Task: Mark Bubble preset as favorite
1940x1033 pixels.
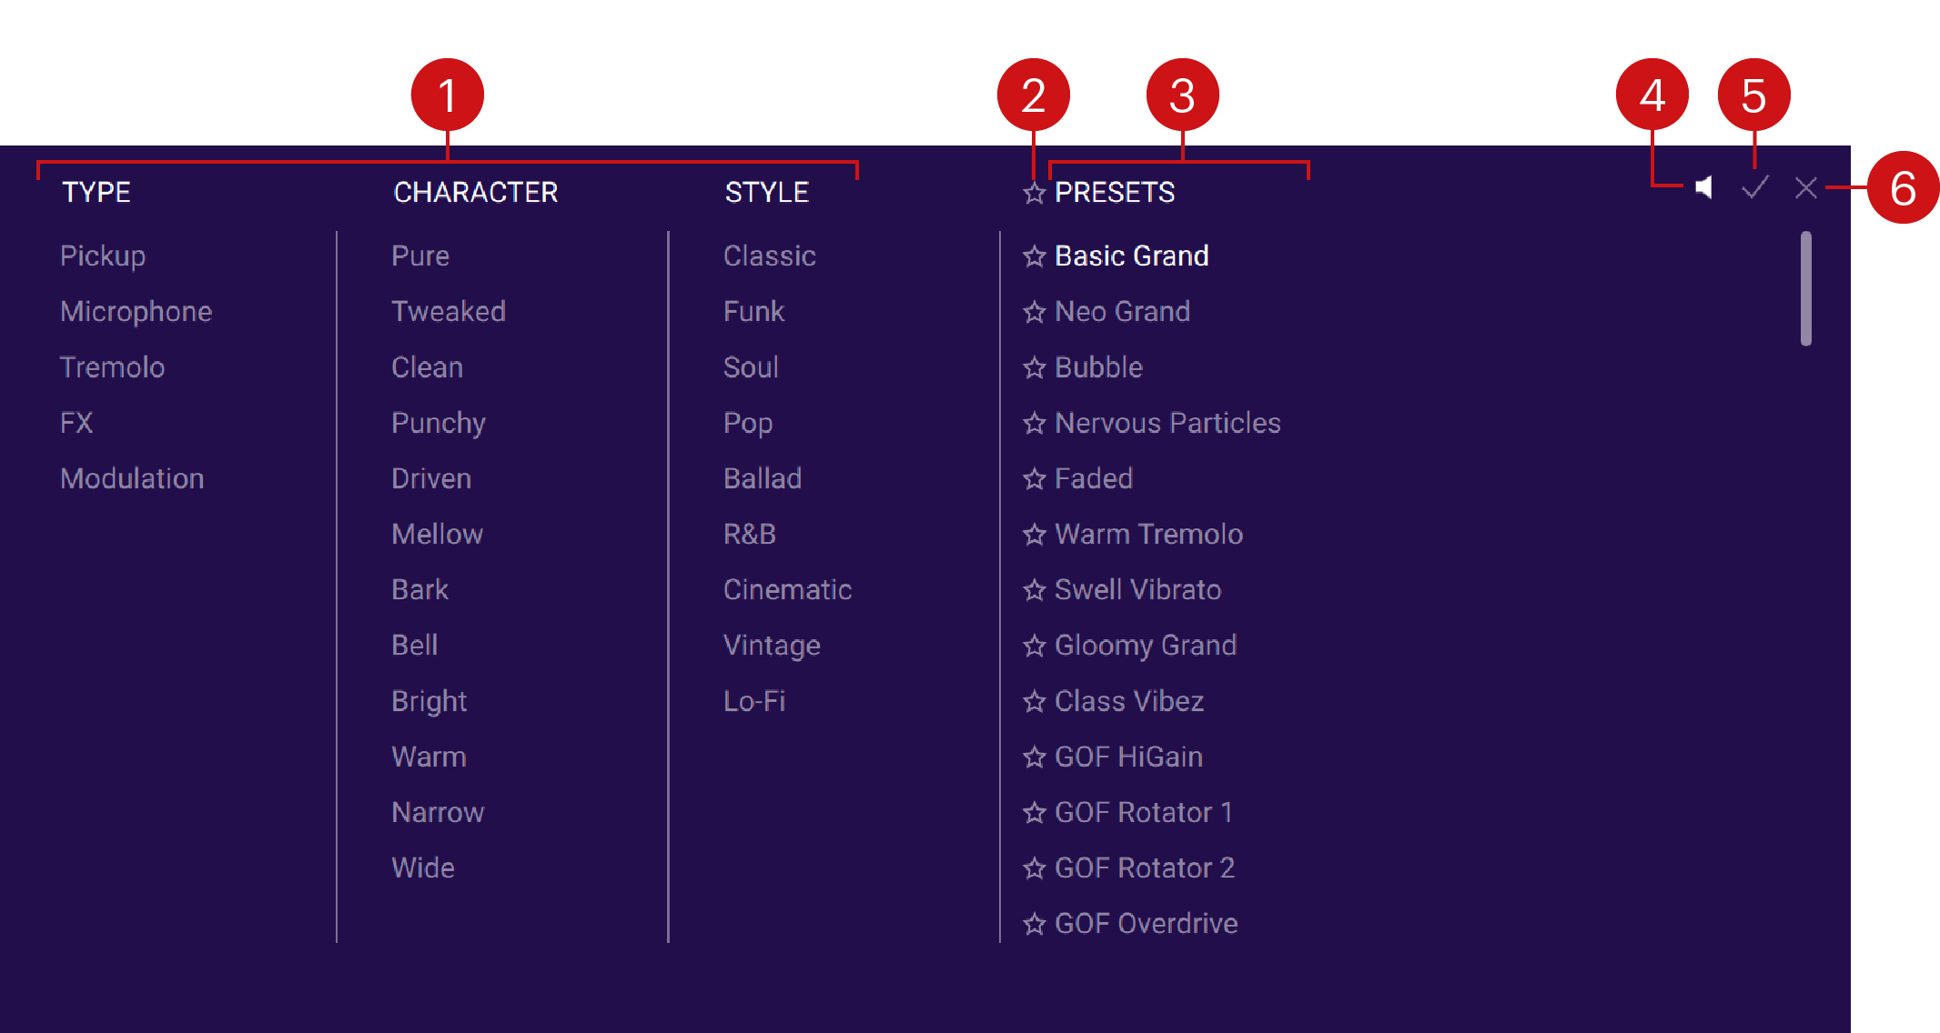Action: pyautogui.click(x=1034, y=368)
